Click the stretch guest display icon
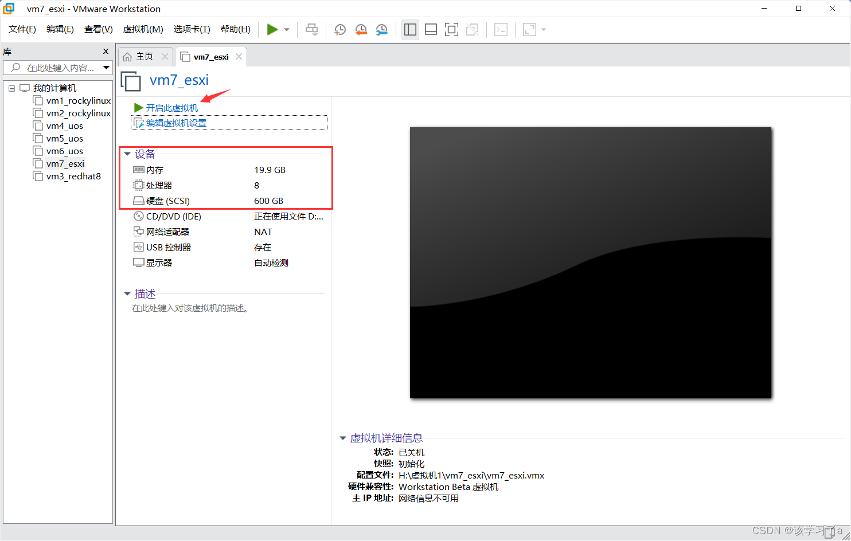This screenshot has height=541, width=851. (529, 30)
